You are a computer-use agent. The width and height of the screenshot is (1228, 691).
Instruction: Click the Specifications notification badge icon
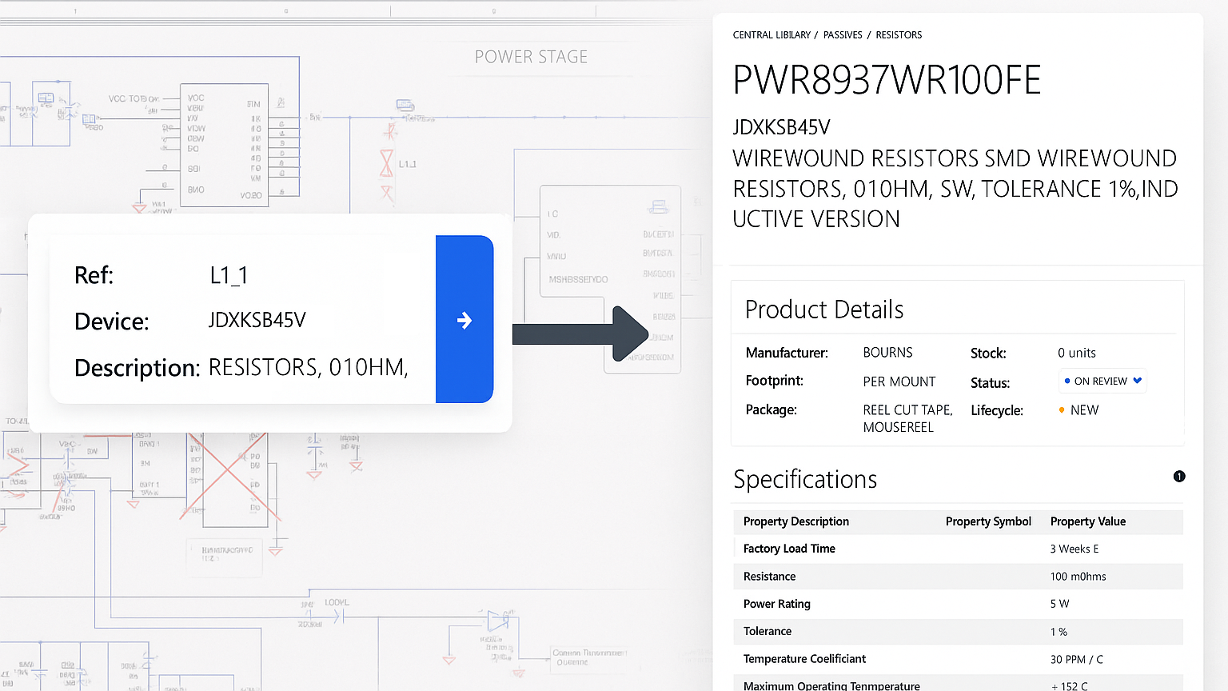point(1179,477)
